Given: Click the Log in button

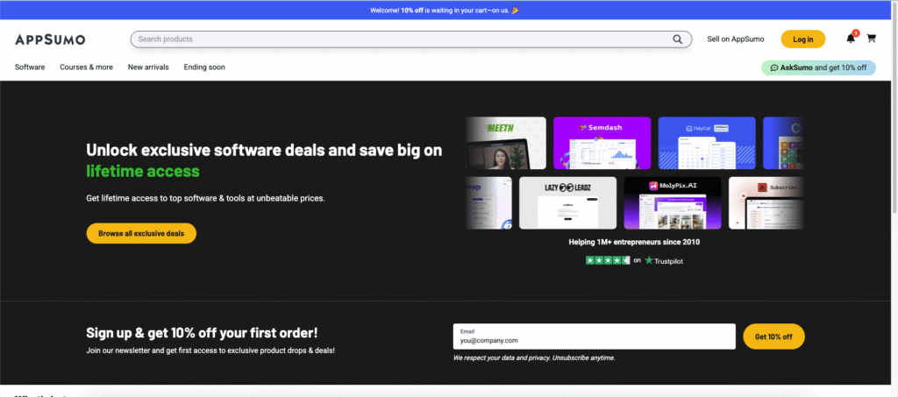Looking at the screenshot, I should pos(803,39).
